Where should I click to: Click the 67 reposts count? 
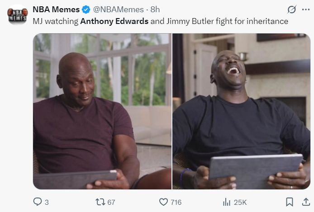111,202
